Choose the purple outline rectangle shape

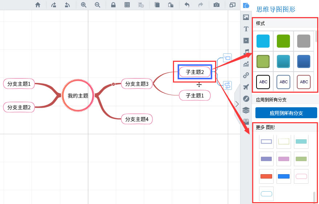coord(266,141)
